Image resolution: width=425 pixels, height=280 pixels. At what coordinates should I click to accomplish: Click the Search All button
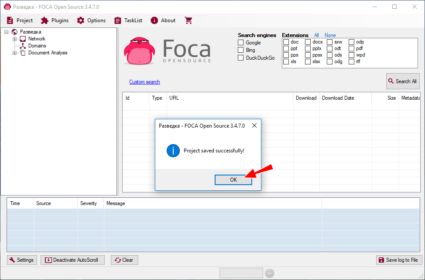403,81
